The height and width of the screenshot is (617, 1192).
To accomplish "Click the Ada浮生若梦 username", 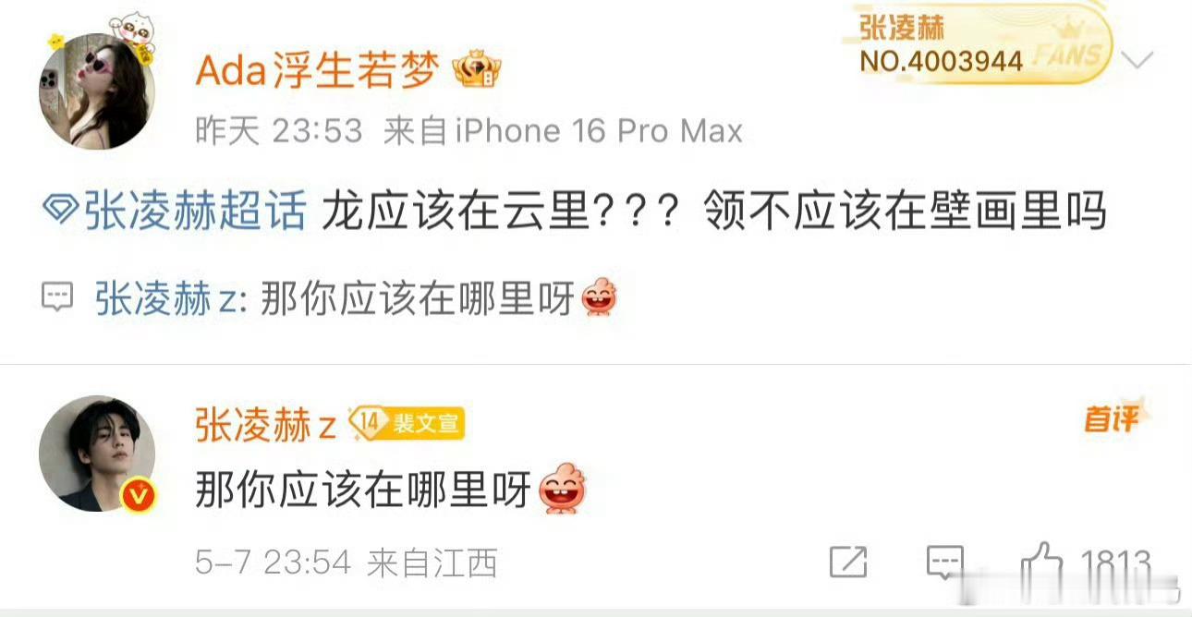I will (317, 72).
